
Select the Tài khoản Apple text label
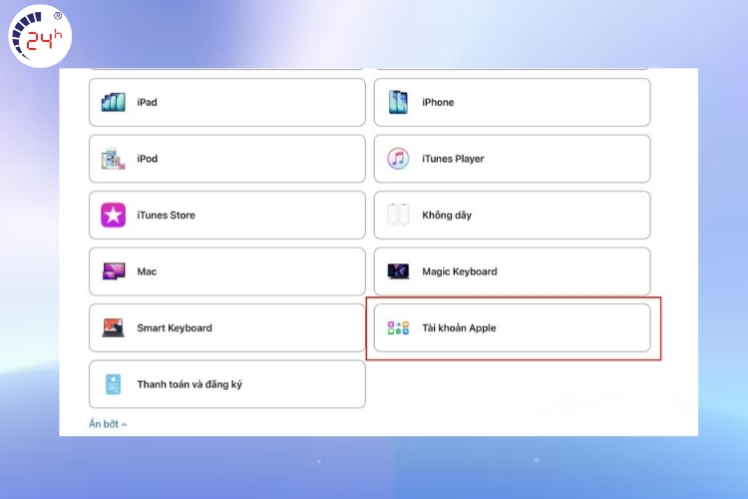(459, 327)
